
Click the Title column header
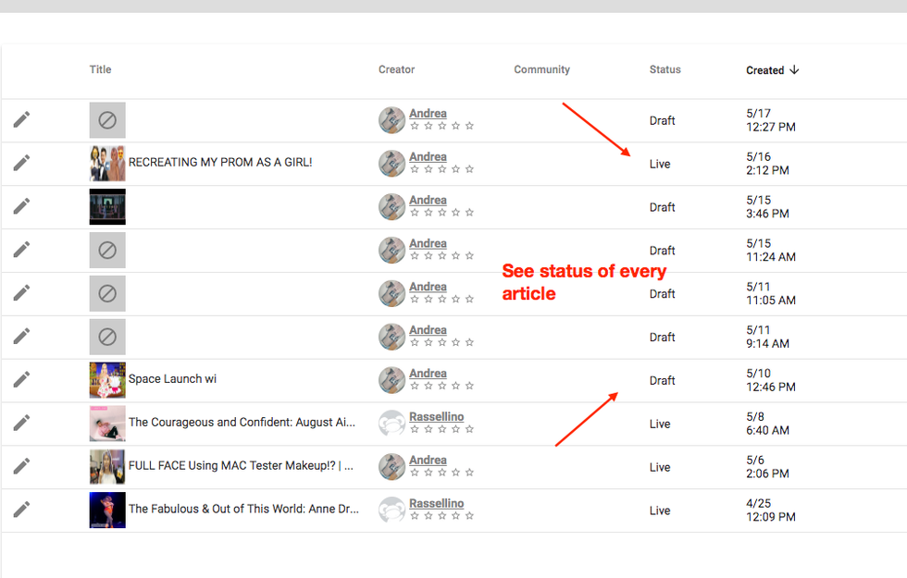pyautogui.click(x=100, y=69)
